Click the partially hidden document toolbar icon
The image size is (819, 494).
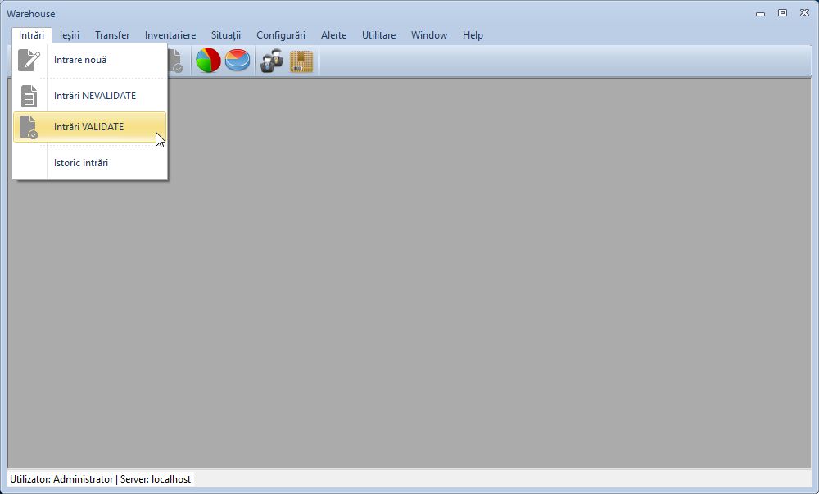click(x=175, y=60)
